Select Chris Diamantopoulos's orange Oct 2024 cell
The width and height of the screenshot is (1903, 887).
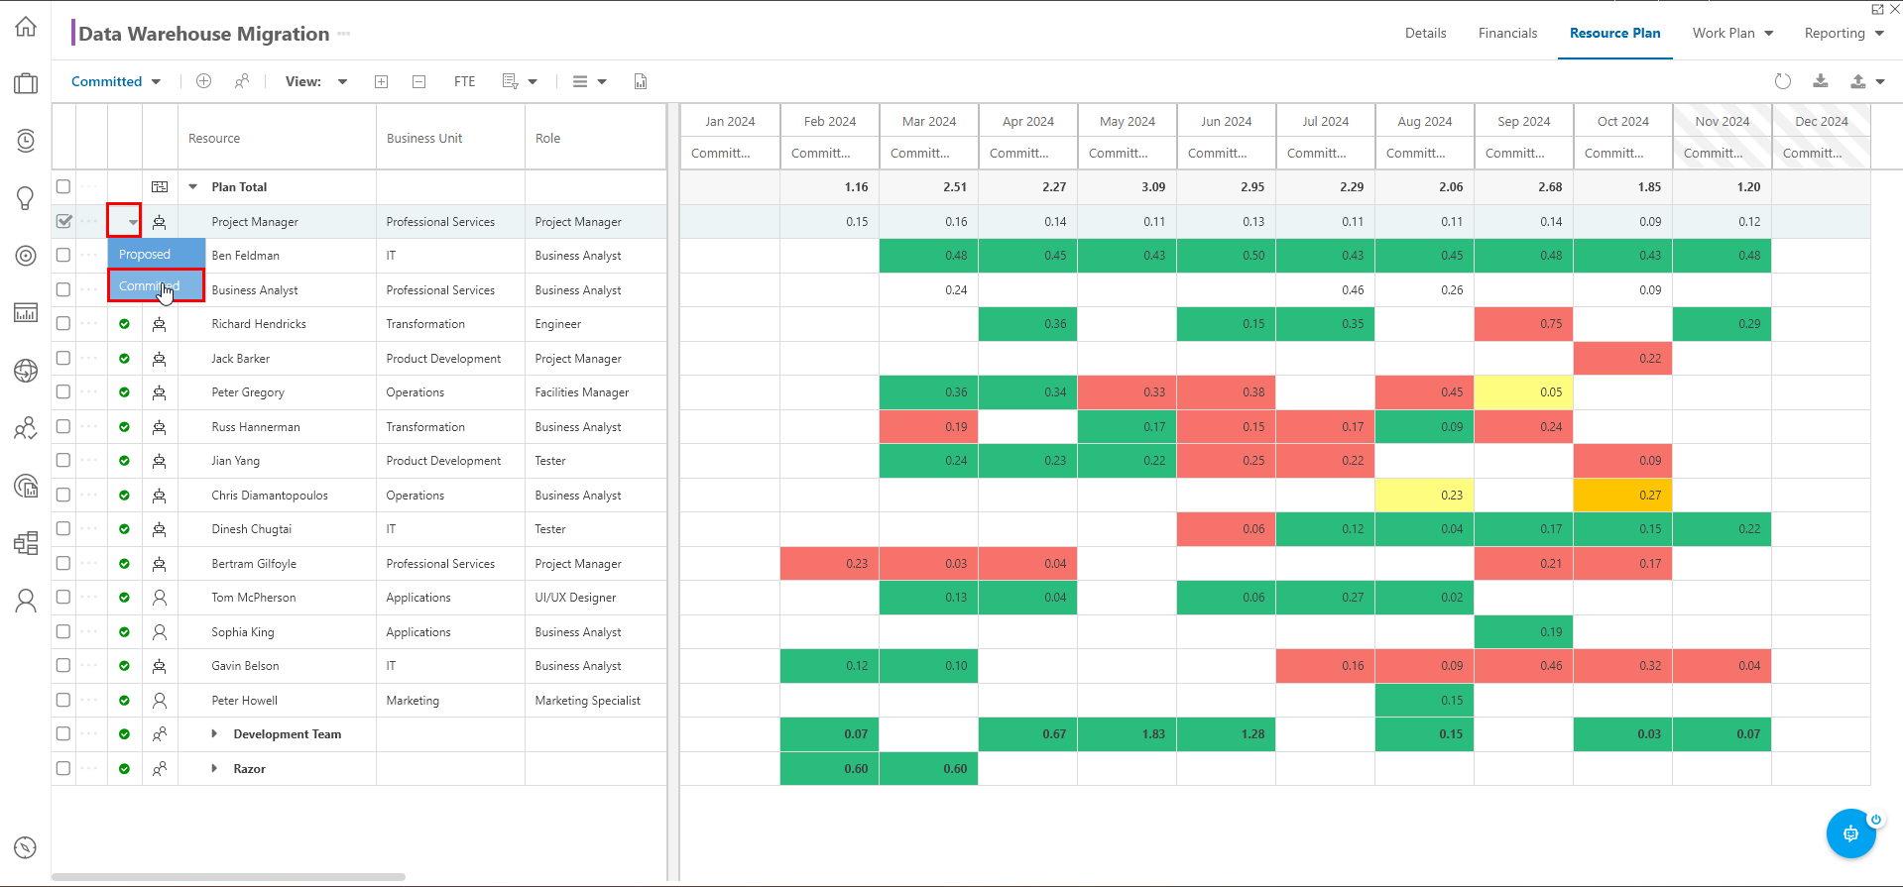click(1622, 495)
